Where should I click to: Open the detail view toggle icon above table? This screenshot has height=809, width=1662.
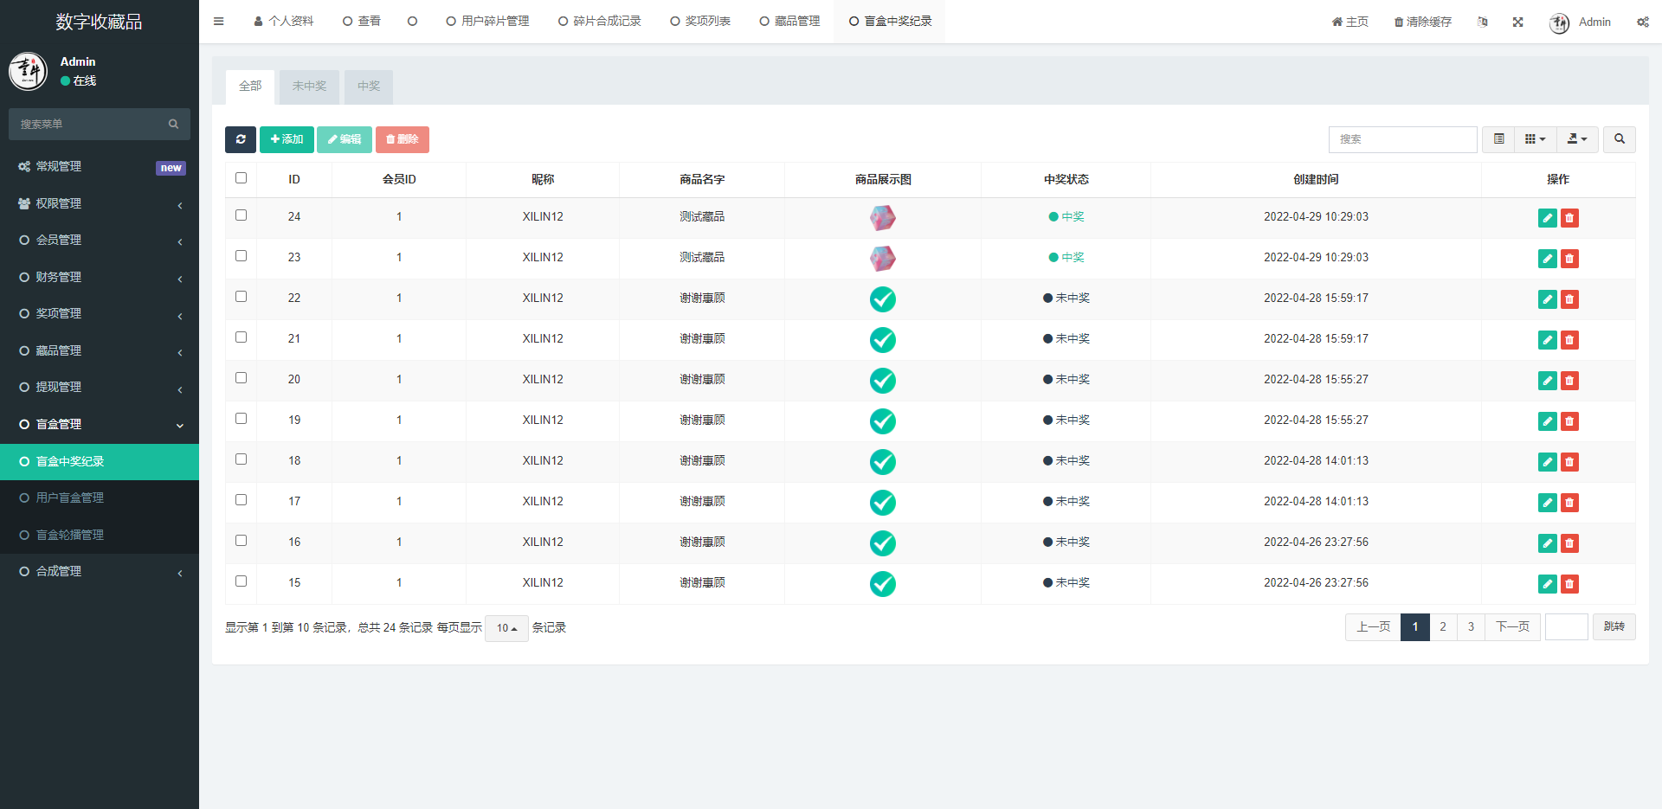point(1498,139)
